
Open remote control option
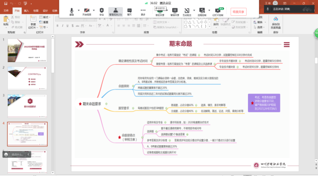[x=202, y=12]
